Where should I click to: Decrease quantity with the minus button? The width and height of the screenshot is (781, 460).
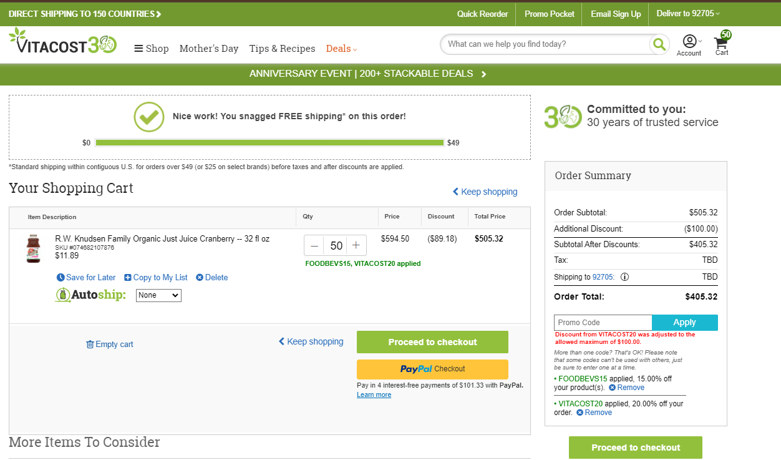click(x=314, y=245)
